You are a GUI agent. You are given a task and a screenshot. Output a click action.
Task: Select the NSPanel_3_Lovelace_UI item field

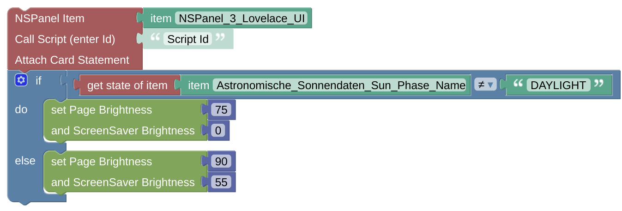(242, 18)
